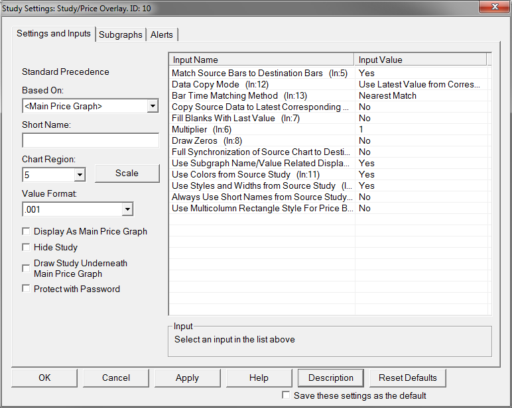Click the Draw Zeros value No cell
Viewport: 512px width, 408px height.
pyautogui.click(x=422, y=140)
